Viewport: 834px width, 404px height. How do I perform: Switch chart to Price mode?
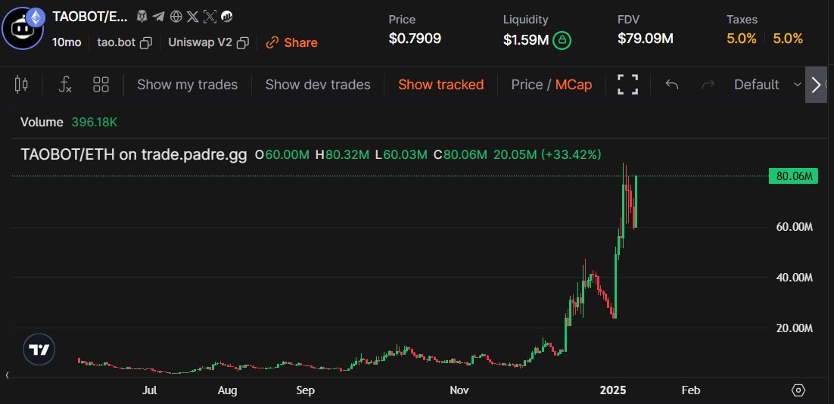527,85
